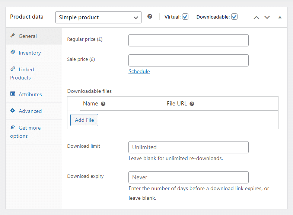The image size is (293, 215).
Task: Open the General tab
Action: point(34,36)
